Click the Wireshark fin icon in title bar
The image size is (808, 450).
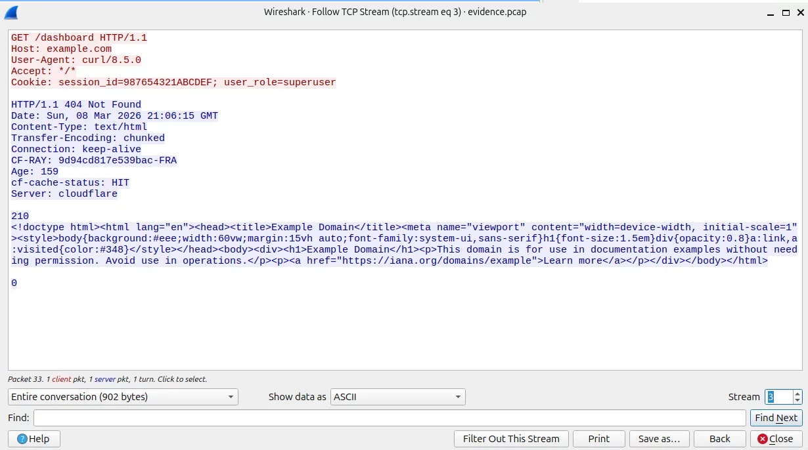11,12
